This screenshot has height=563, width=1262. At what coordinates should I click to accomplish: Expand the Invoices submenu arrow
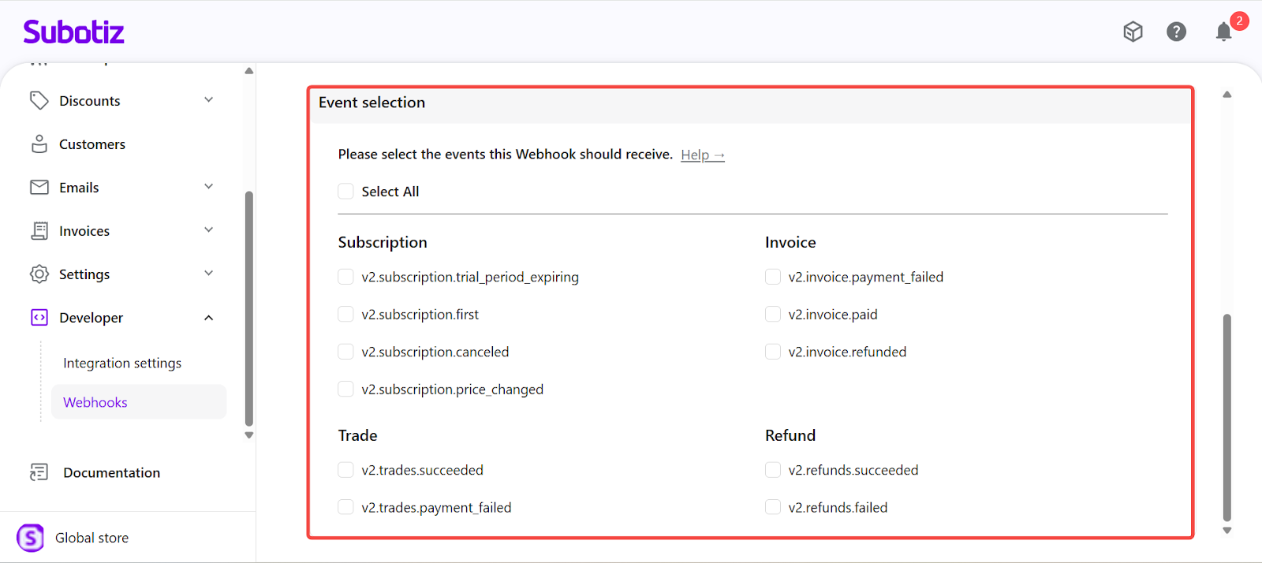(209, 230)
